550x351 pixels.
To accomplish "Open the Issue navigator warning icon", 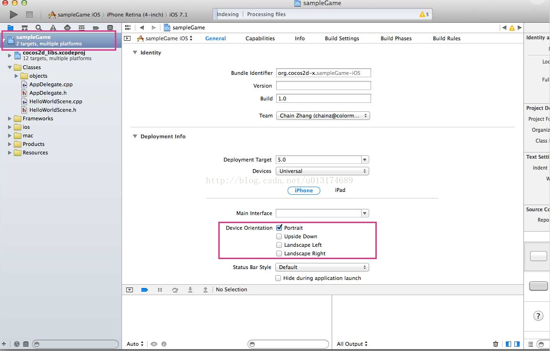I will pyautogui.click(x=53, y=27).
